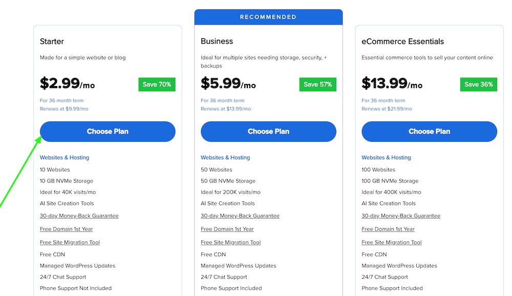Open Money-Back Guarantee link under eCommerce Essentials
This screenshot has height=296, width=512.
(400, 216)
